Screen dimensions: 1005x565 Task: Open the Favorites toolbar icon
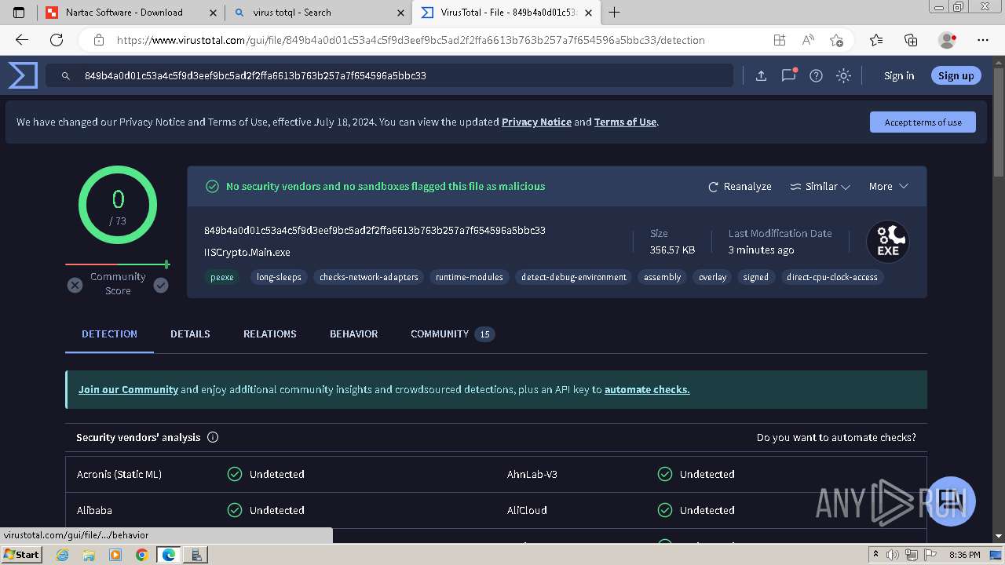click(876, 40)
